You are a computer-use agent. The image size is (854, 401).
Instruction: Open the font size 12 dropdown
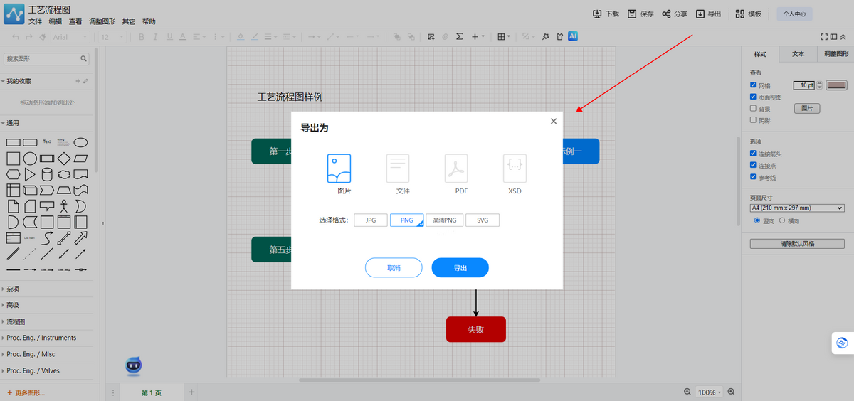click(112, 36)
